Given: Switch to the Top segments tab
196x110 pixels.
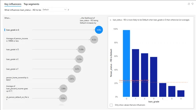Looking at the screenshot, I should click(x=31, y=4).
